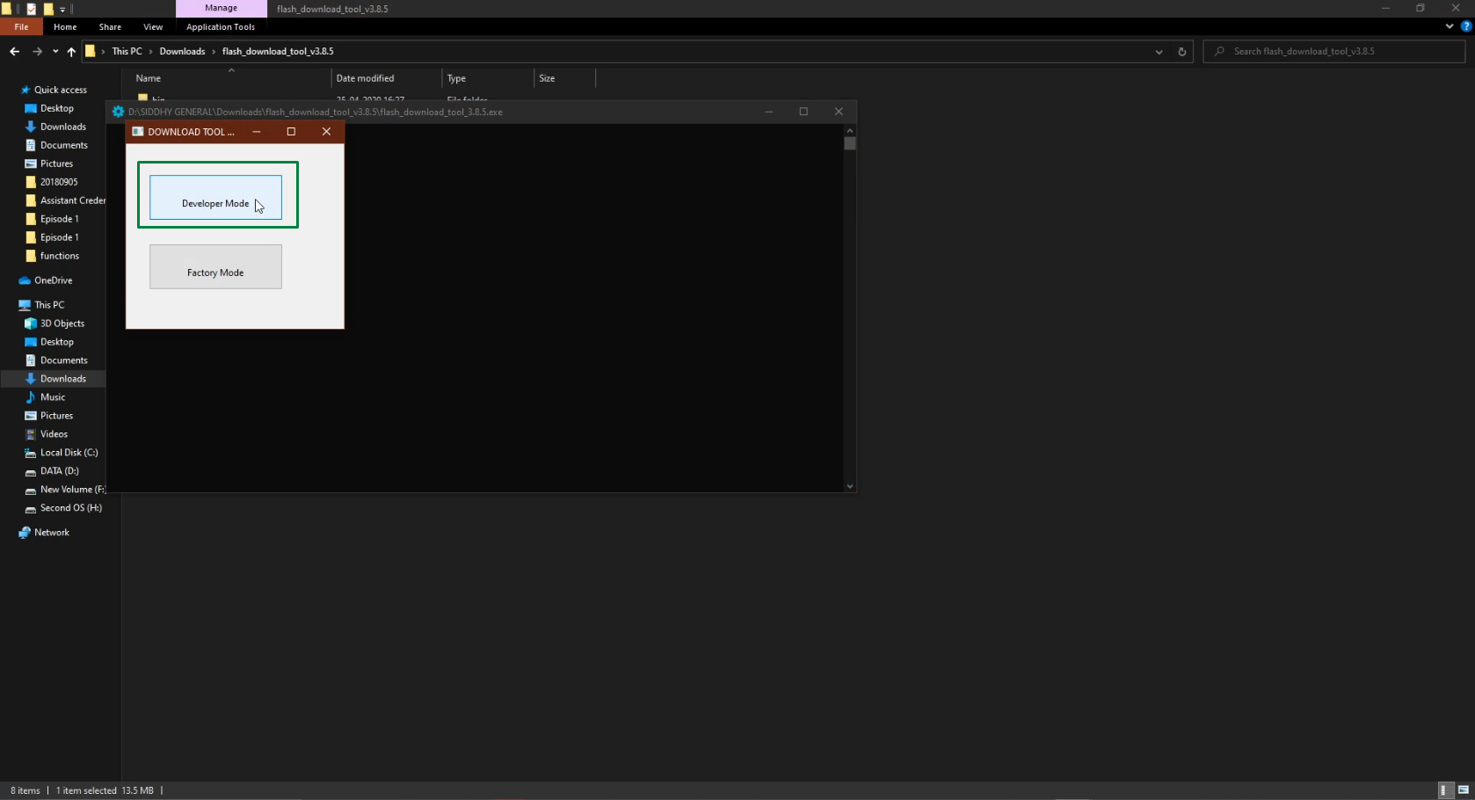1475x800 pixels.
Task: Open the Application Tools tab
Action: (220, 27)
